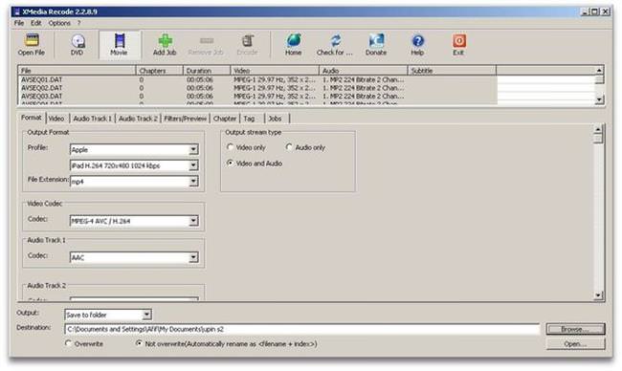Screen dimensions: 622x371
Task: Click the Open File toolbar icon
Action: [x=32, y=40]
